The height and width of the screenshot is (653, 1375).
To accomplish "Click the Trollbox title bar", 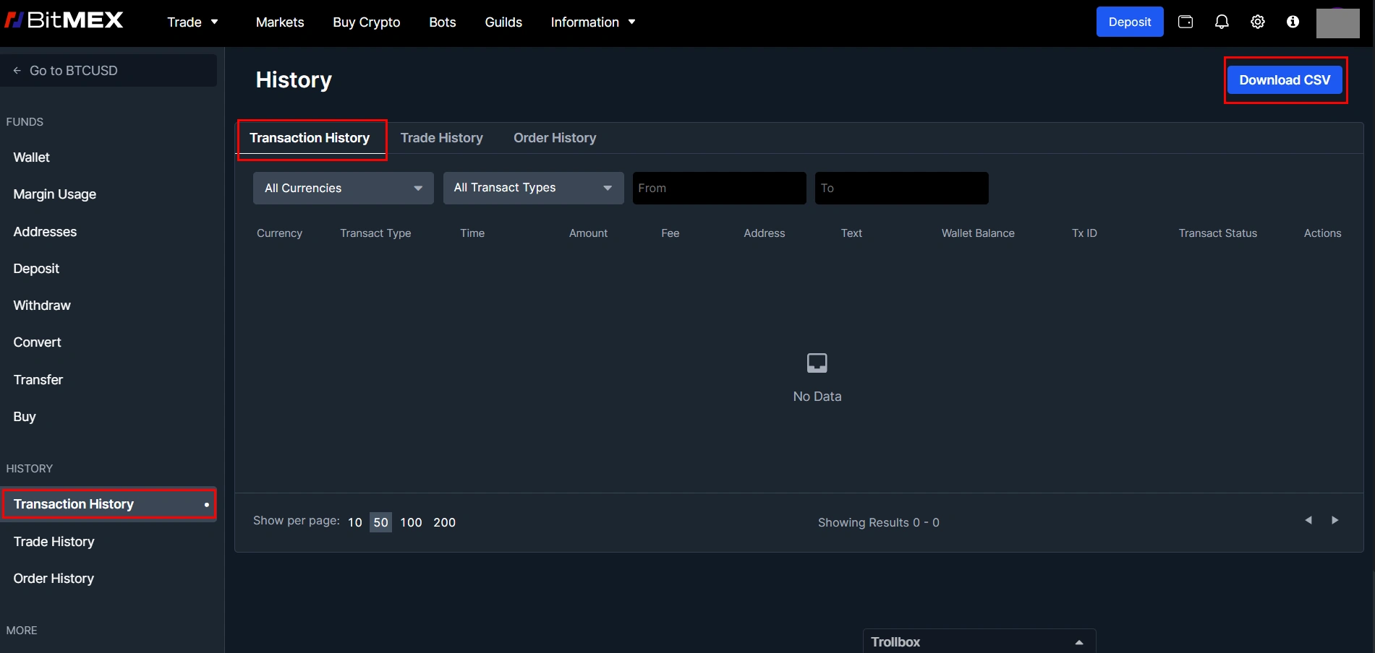I will pos(979,641).
